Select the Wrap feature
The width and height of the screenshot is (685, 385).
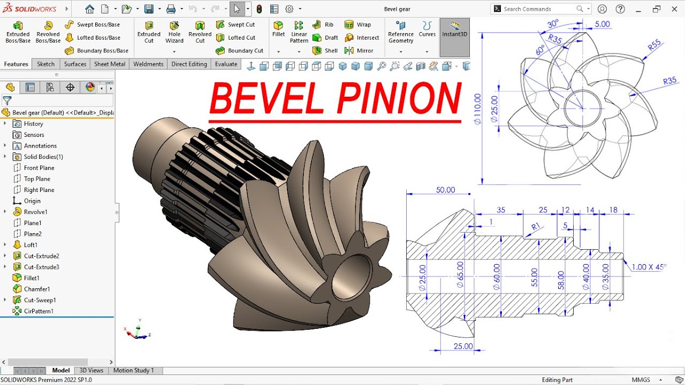click(357, 25)
